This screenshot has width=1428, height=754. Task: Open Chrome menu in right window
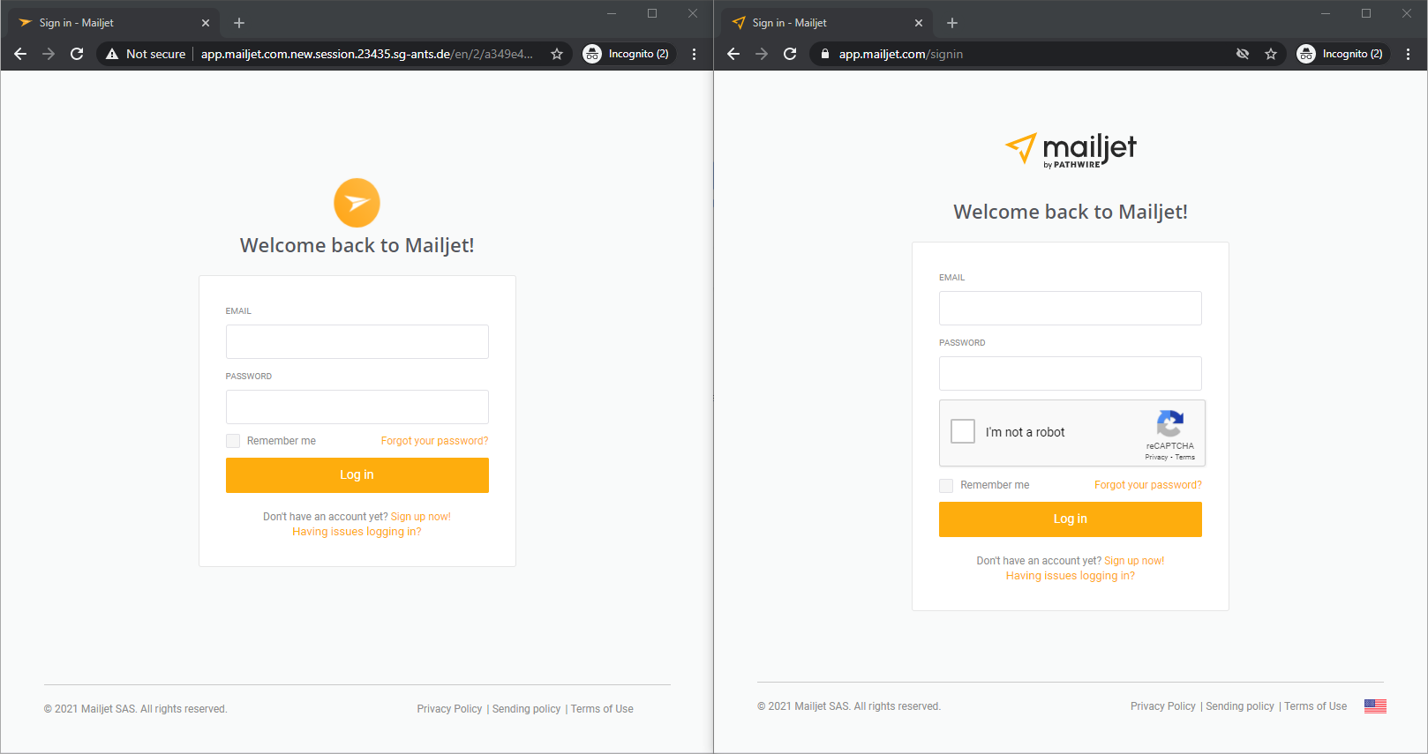[x=1408, y=54]
